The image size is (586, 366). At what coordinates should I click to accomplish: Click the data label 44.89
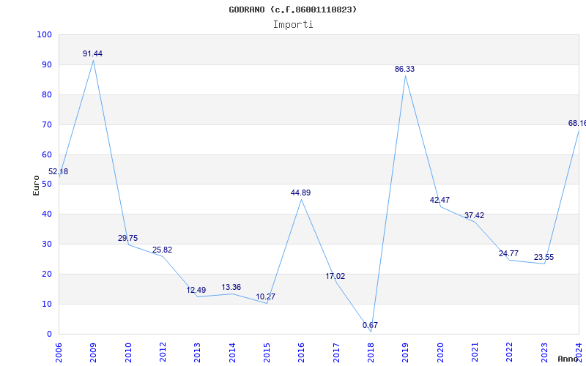pyautogui.click(x=300, y=193)
